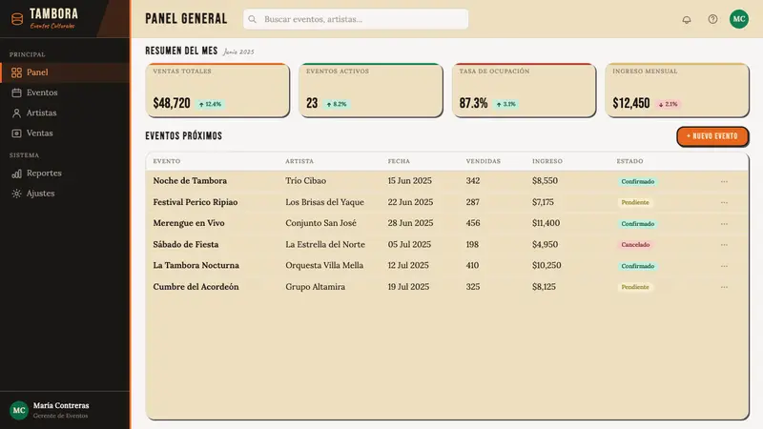
Task: Click the 3.1% increase badge
Action: 506,104
